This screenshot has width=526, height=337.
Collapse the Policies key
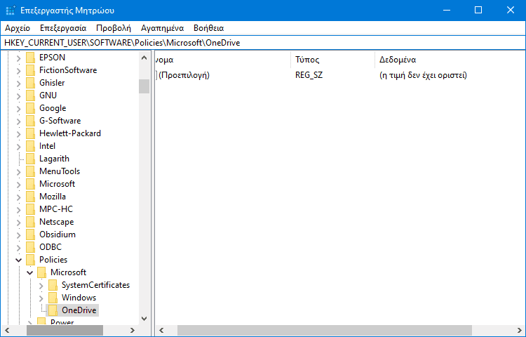pos(19,260)
